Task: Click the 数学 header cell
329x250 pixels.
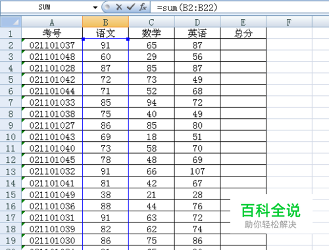Action: (x=151, y=33)
